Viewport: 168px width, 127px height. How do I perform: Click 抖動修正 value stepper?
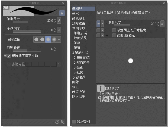pos(55,49)
